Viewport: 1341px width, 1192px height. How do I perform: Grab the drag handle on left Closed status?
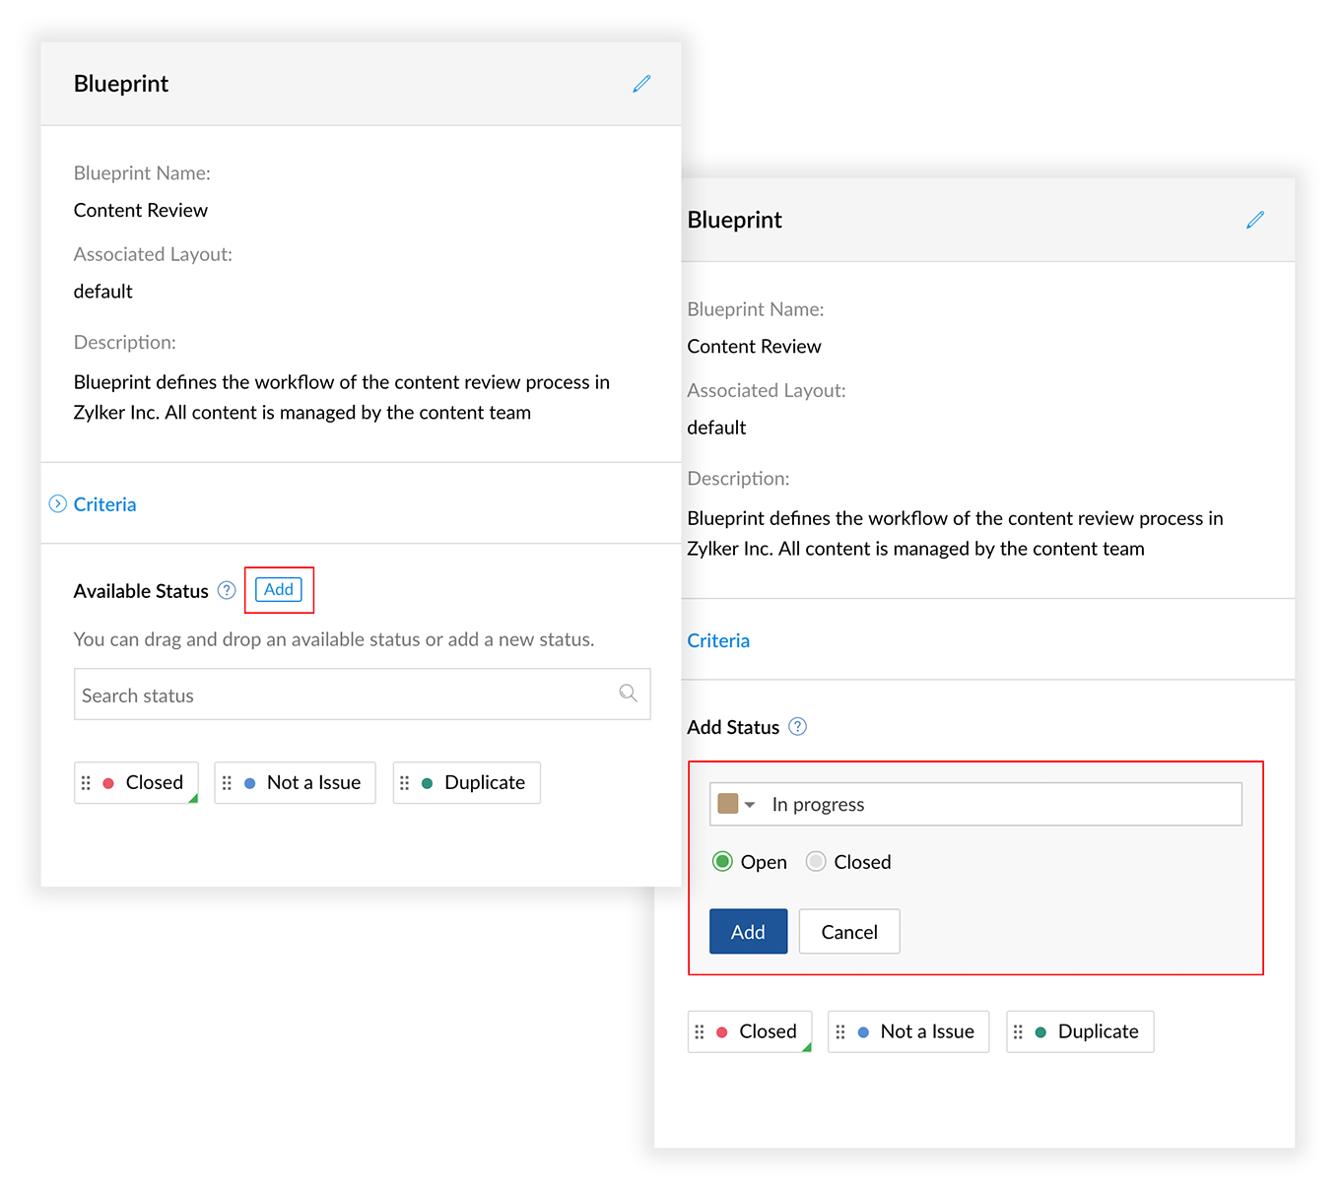pyautogui.click(x=86, y=783)
